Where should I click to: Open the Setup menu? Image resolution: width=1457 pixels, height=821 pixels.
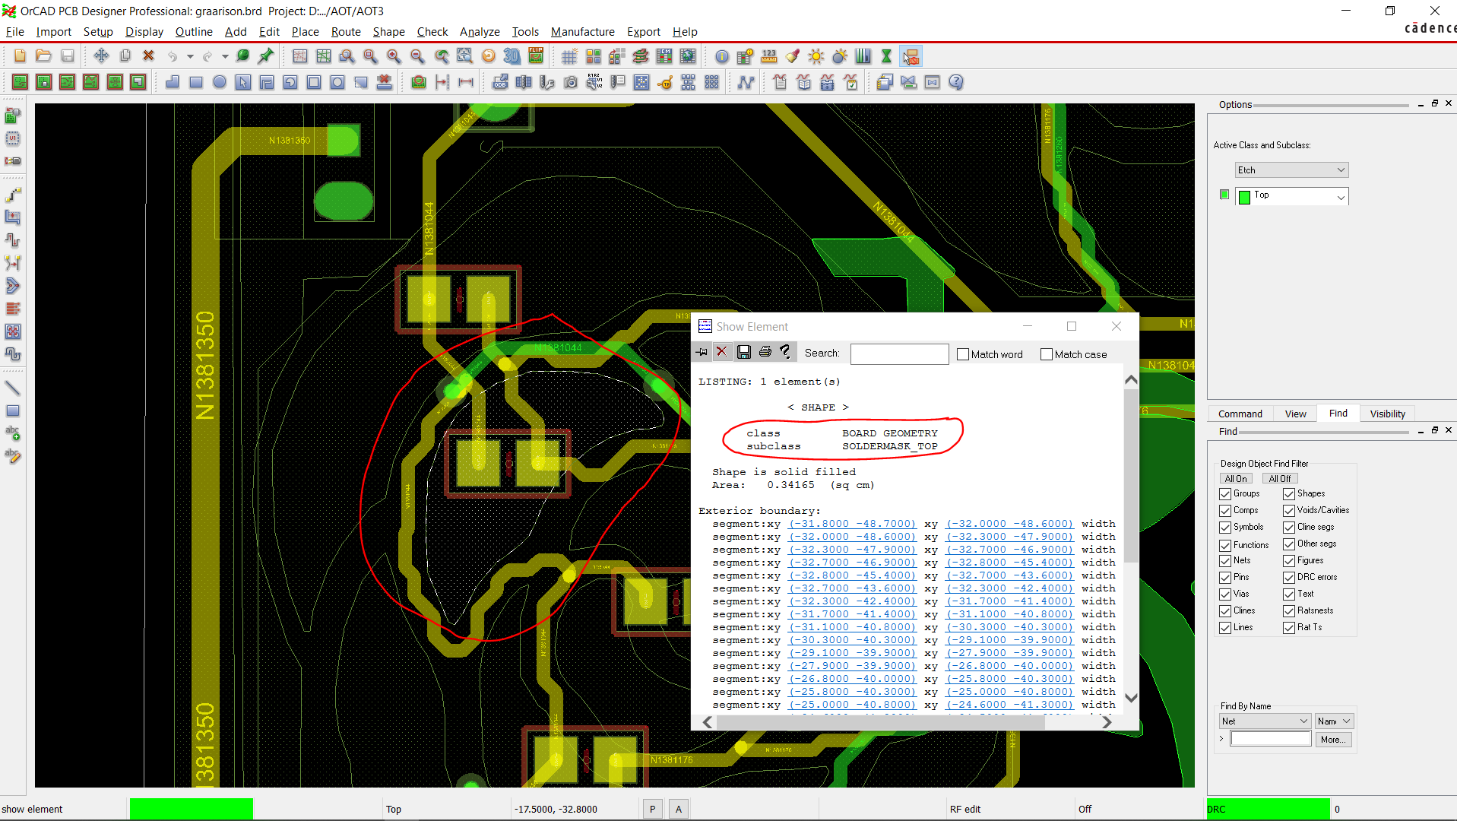(x=98, y=32)
